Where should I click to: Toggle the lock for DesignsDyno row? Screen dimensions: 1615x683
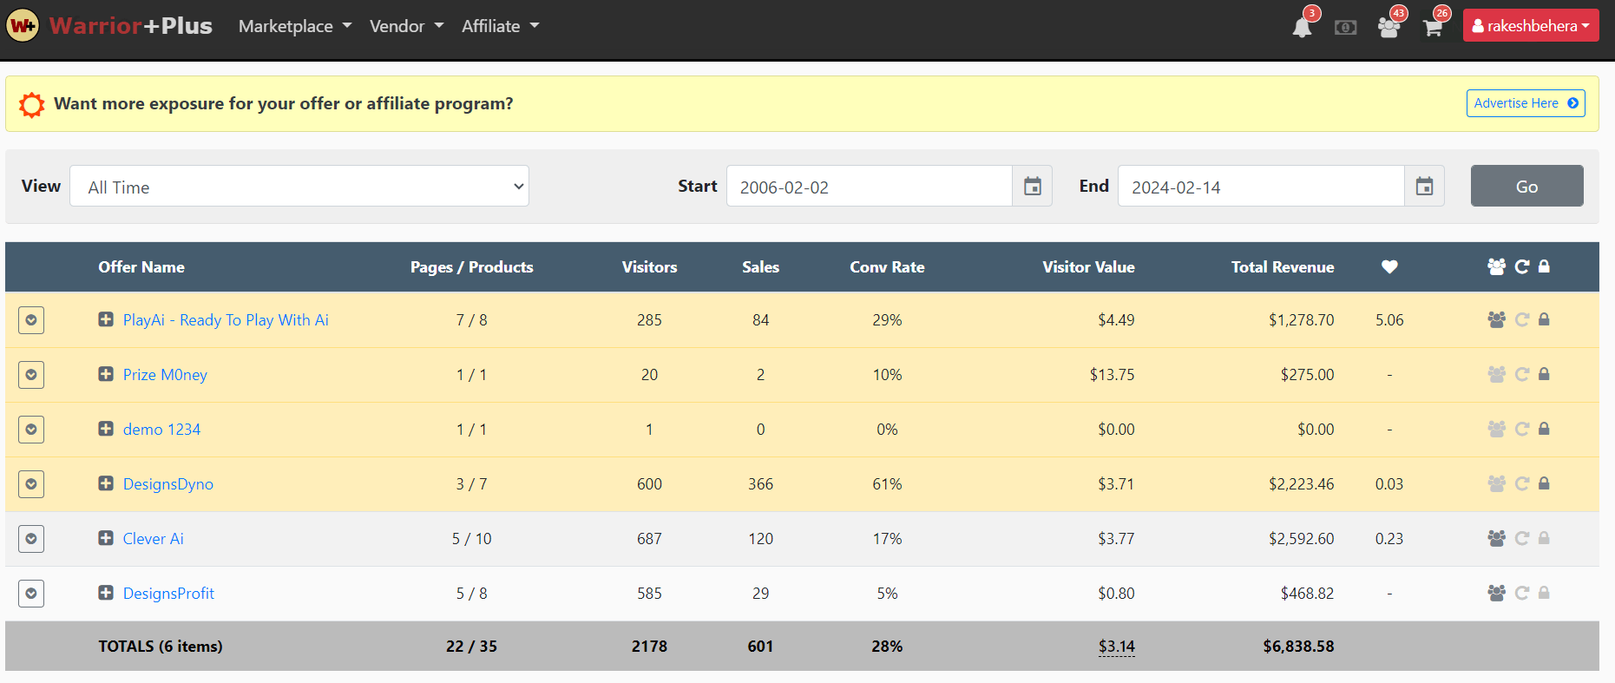[1544, 483]
